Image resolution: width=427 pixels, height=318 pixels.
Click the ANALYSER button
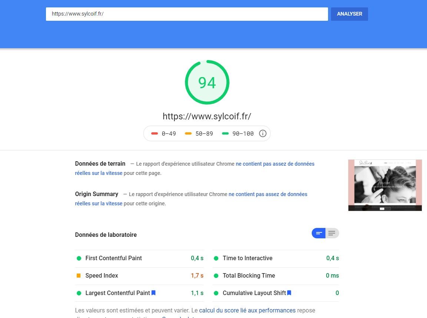pyautogui.click(x=349, y=14)
